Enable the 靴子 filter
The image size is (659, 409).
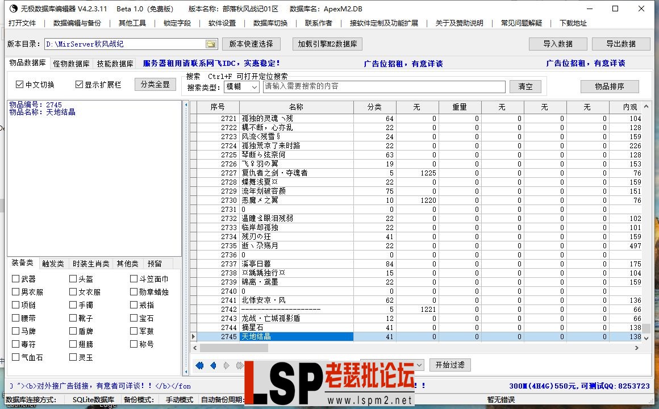(73, 318)
